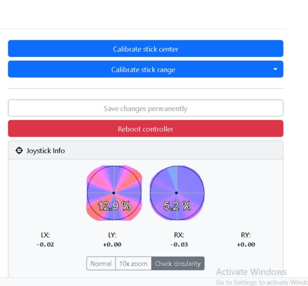
Task: Click the Joystick Info header text
Action: [45, 151]
